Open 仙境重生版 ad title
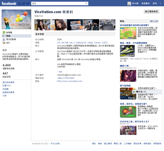This screenshot has height=151, width=164. pos(133,104)
